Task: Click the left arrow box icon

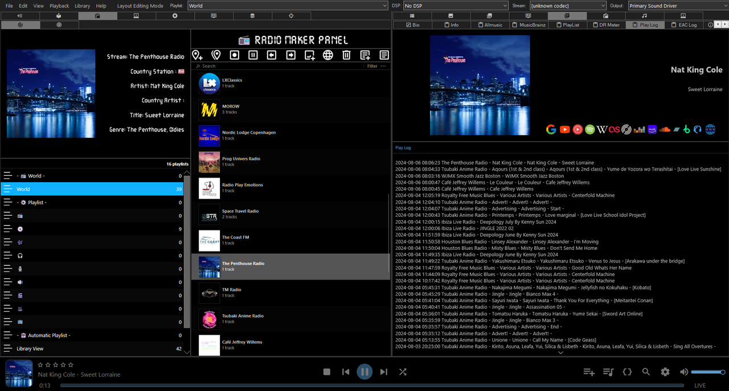Action: (272, 55)
